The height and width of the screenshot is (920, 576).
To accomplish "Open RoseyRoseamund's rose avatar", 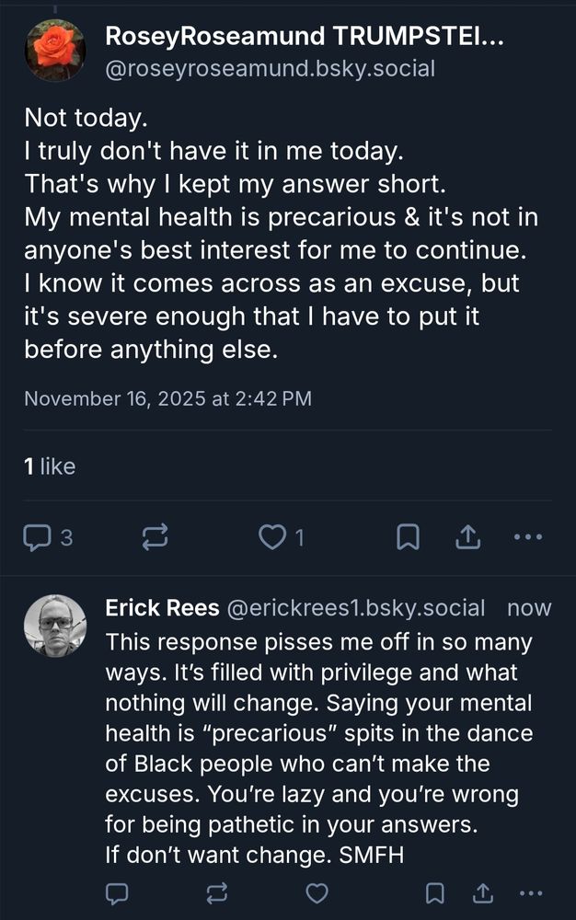I will click(55, 51).
